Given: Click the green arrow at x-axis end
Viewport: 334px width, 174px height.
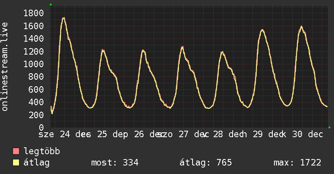Looking at the screenshot, I should pyautogui.click(x=330, y=127).
